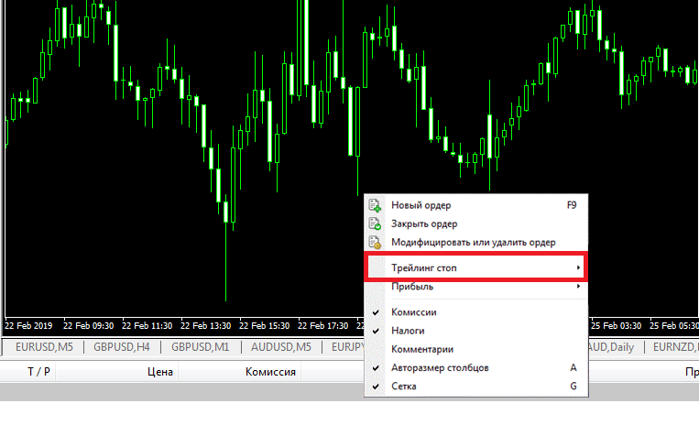The image size is (699, 436).
Task: Click the Новый ордер icon in context menu
Action: 374,205
